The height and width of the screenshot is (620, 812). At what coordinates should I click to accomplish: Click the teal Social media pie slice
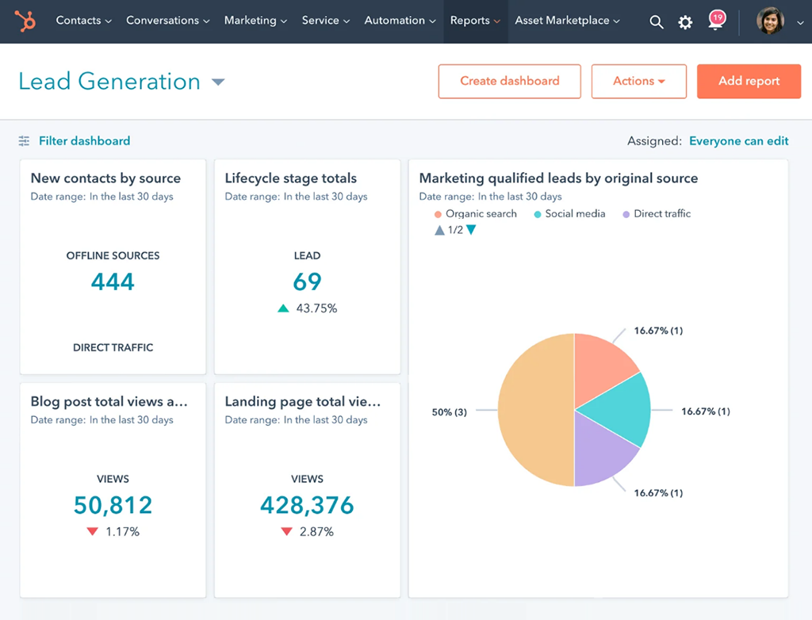tap(622, 410)
